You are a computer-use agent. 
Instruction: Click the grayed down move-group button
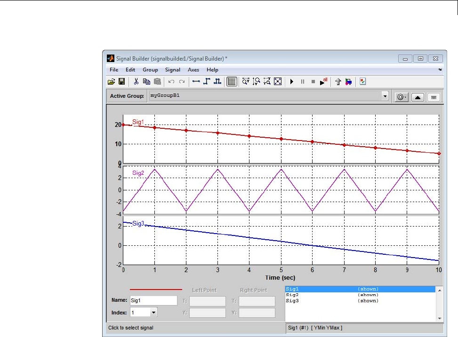pyautogui.click(x=434, y=97)
